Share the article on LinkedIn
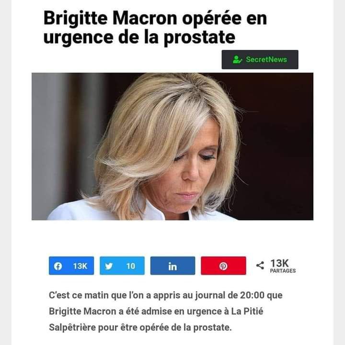Image resolution: width=345 pixels, height=345 pixels. (172, 266)
